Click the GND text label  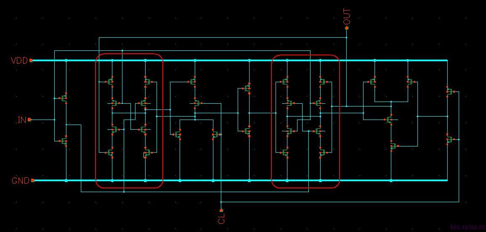[x=21, y=181]
